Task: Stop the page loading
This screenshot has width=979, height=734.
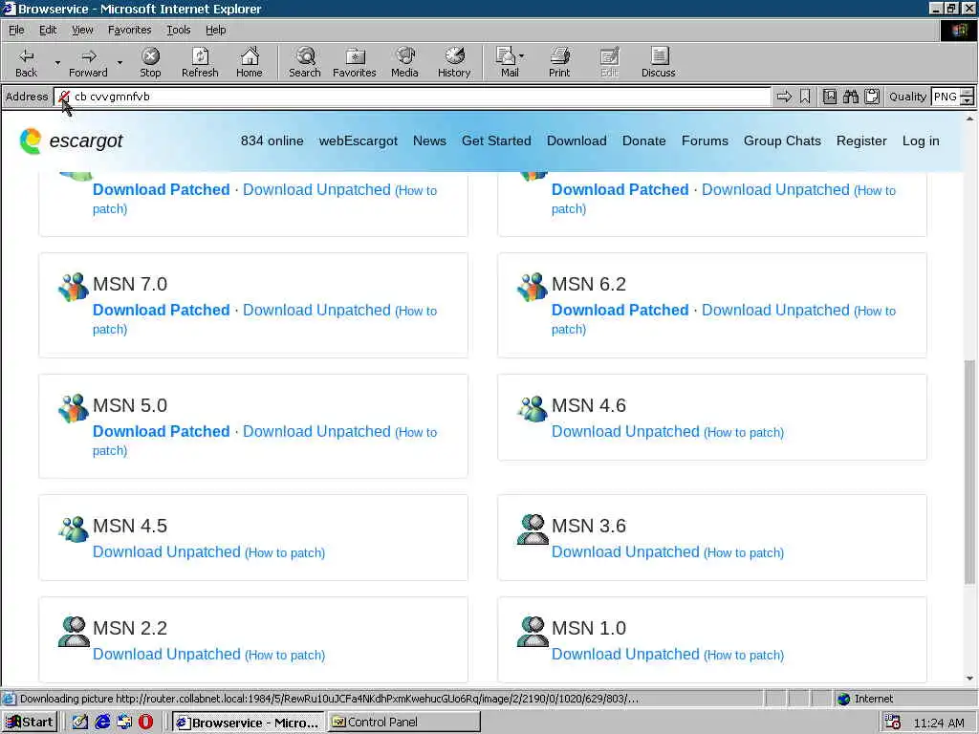Action: point(150,62)
